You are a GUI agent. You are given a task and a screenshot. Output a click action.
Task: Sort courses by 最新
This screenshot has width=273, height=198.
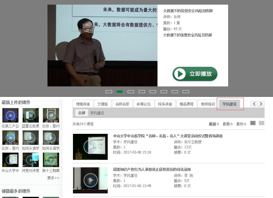tap(214, 124)
